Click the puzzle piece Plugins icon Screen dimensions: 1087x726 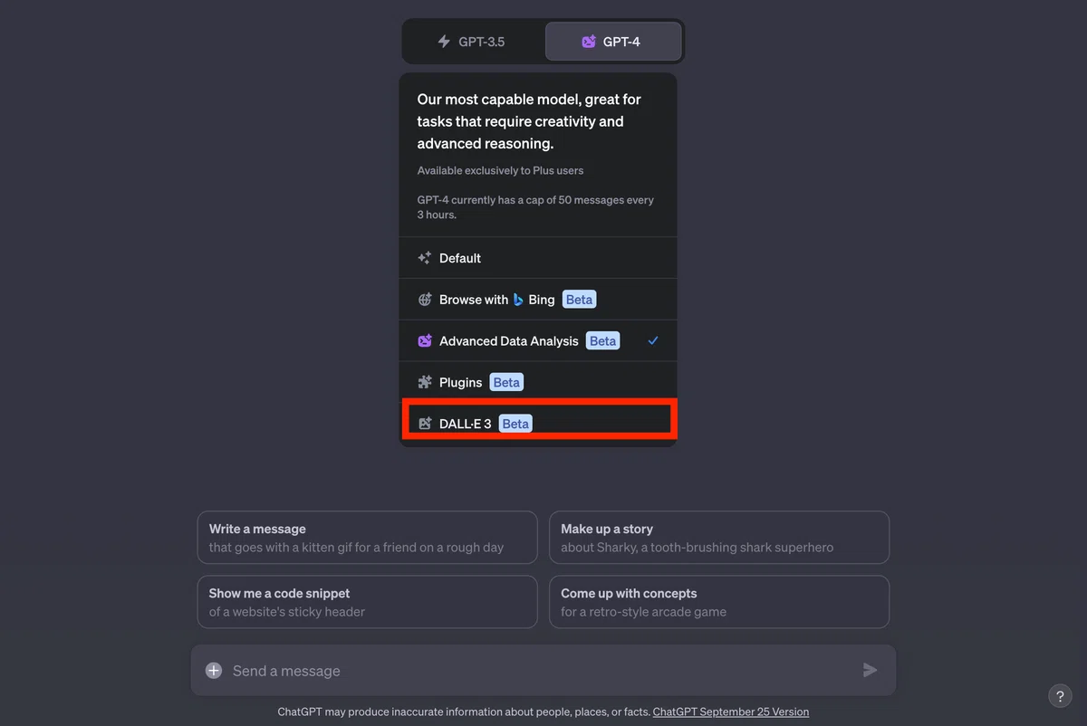[x=425, y=382]
